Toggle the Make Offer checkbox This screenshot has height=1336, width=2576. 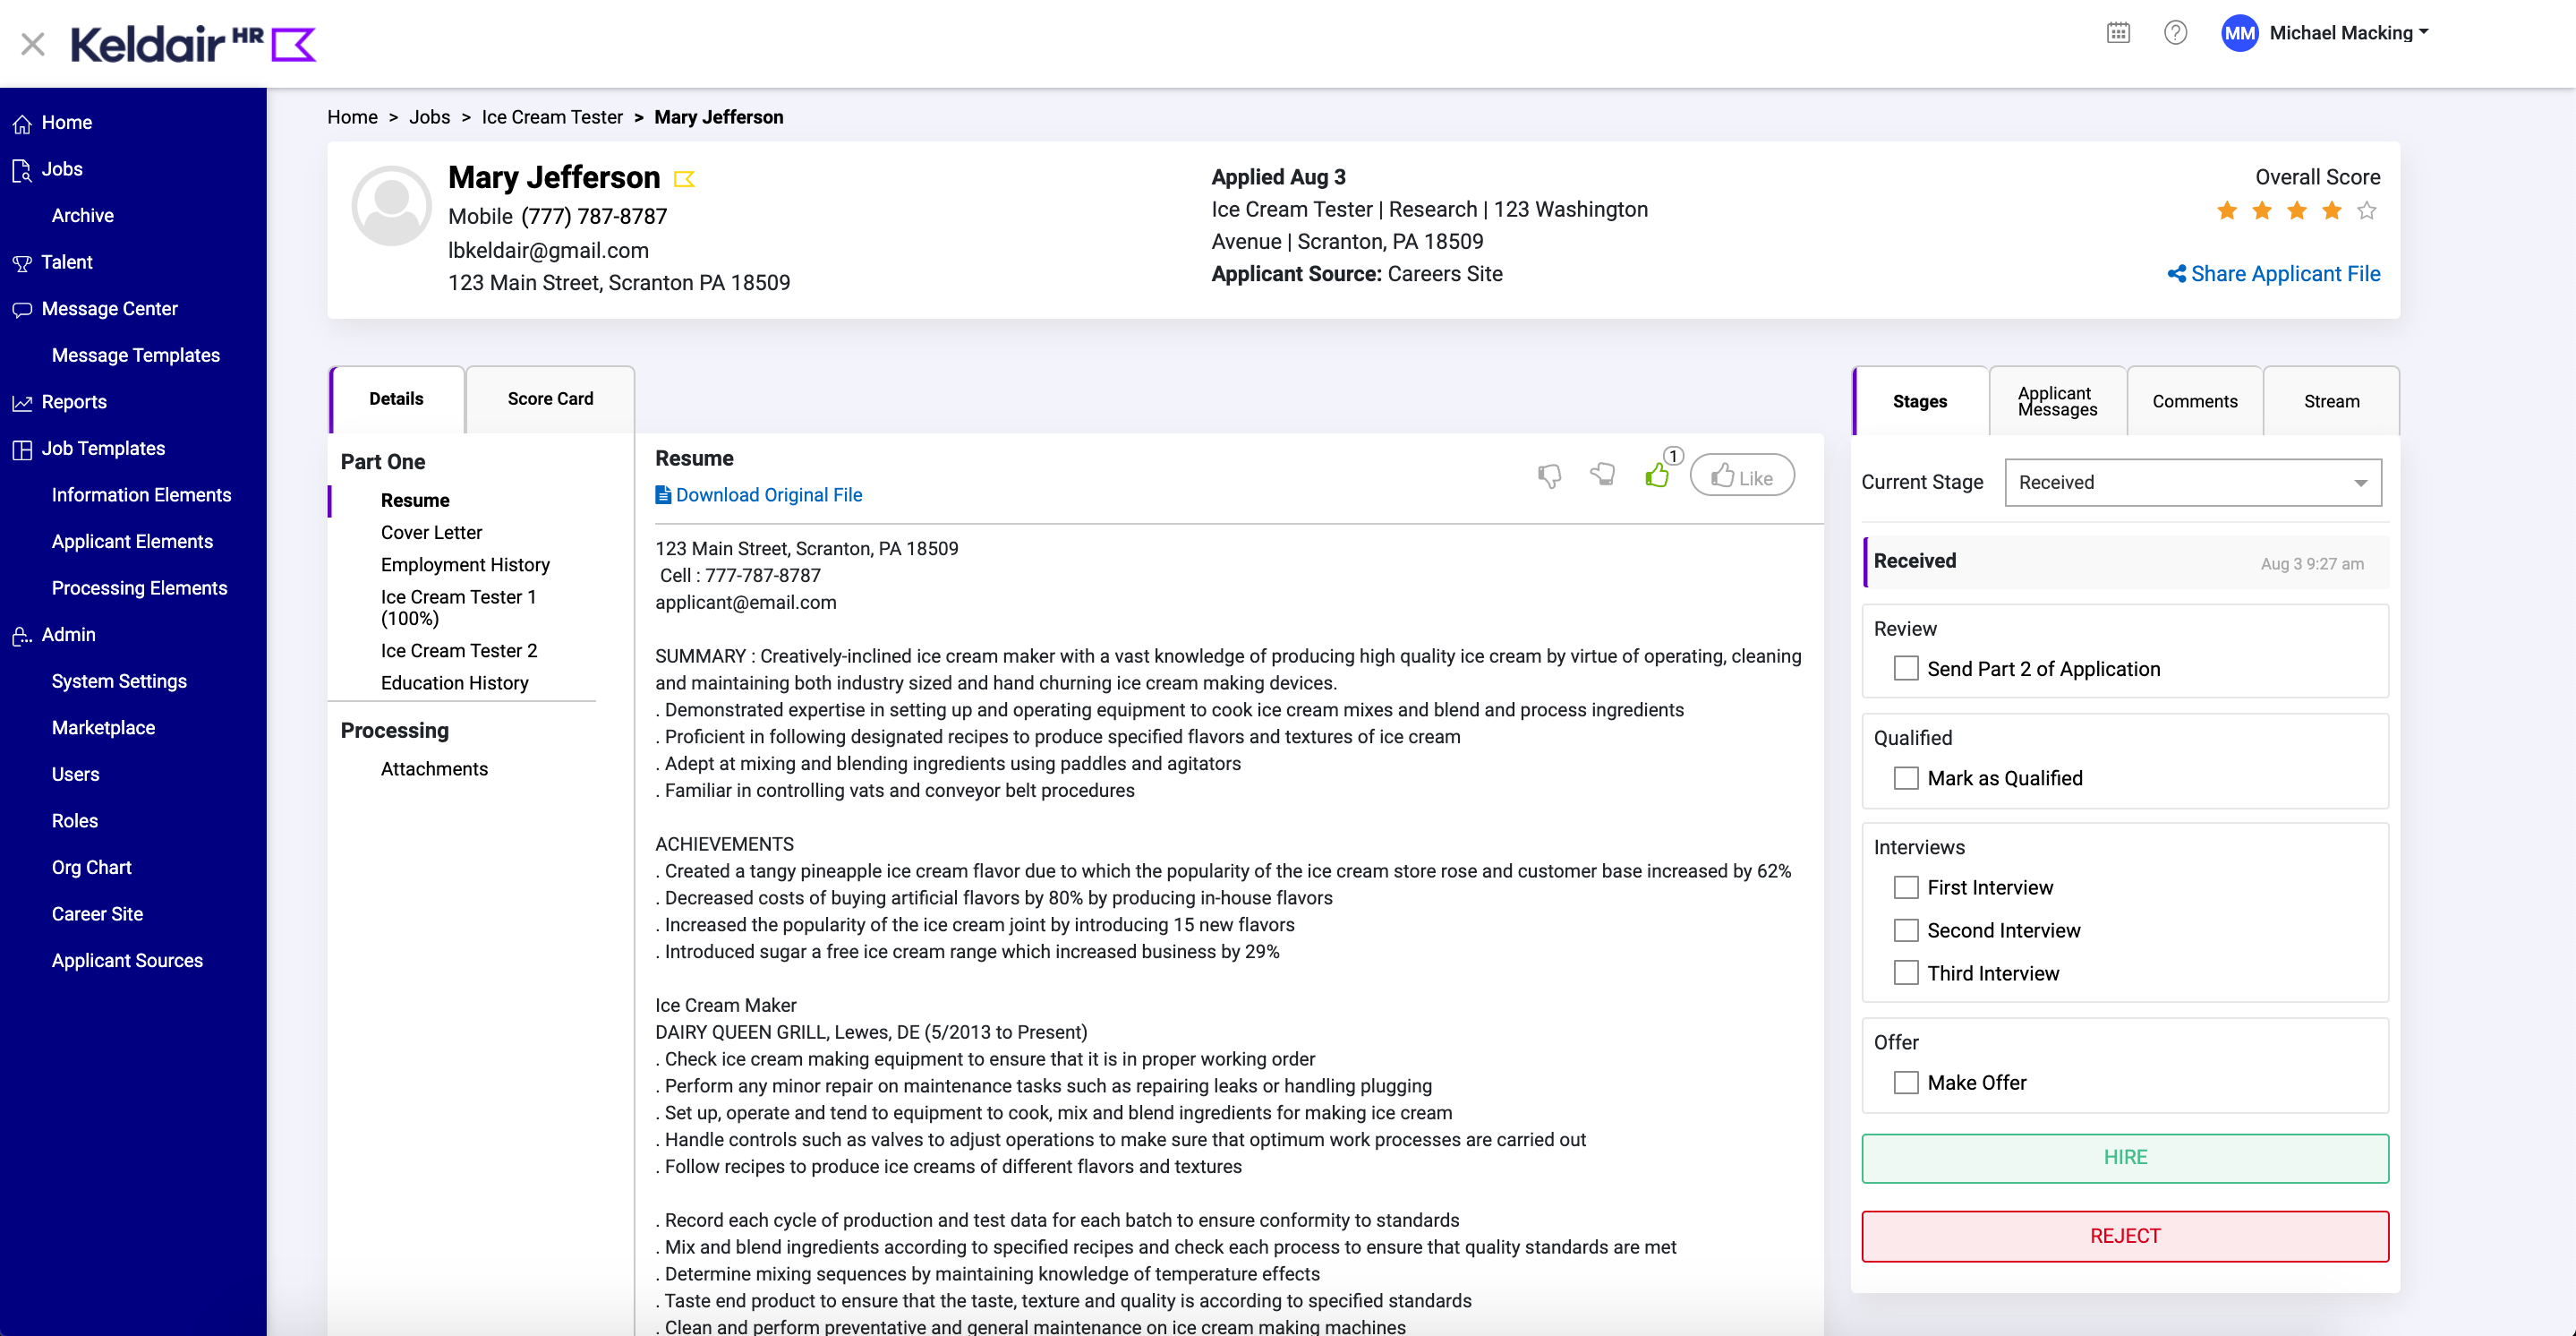pyautogui.click(x=1905, y=1083)
